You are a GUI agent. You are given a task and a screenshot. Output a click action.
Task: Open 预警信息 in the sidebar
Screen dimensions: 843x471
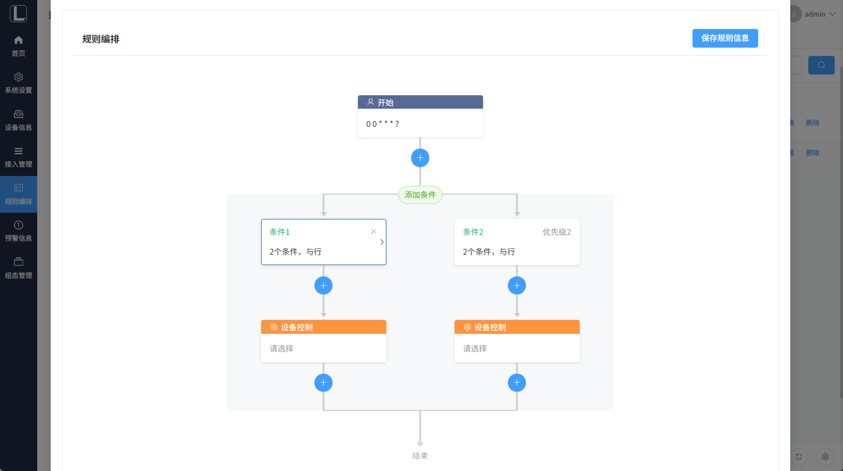[x=19, y=231]
